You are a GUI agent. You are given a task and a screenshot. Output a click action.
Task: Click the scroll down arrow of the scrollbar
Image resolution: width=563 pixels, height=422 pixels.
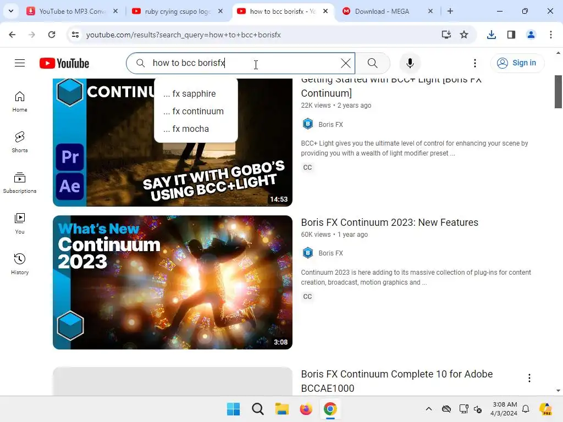click(x=558, y=391)
